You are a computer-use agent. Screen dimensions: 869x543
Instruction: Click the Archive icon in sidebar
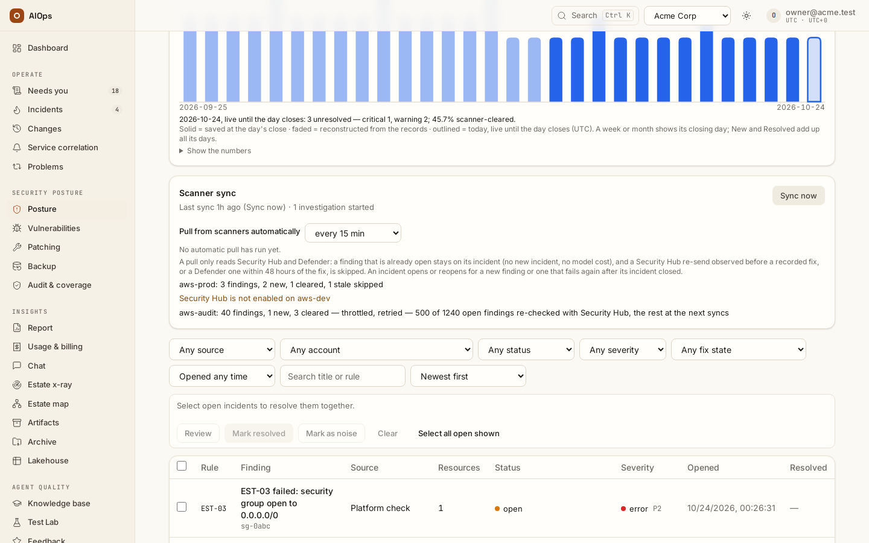17,442
